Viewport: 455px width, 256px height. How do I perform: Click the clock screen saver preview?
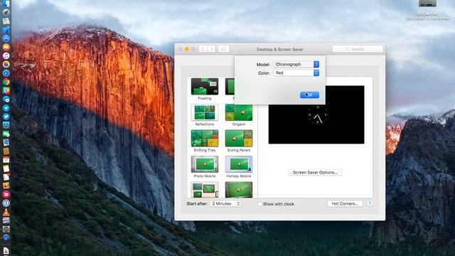tap(316, 114)
